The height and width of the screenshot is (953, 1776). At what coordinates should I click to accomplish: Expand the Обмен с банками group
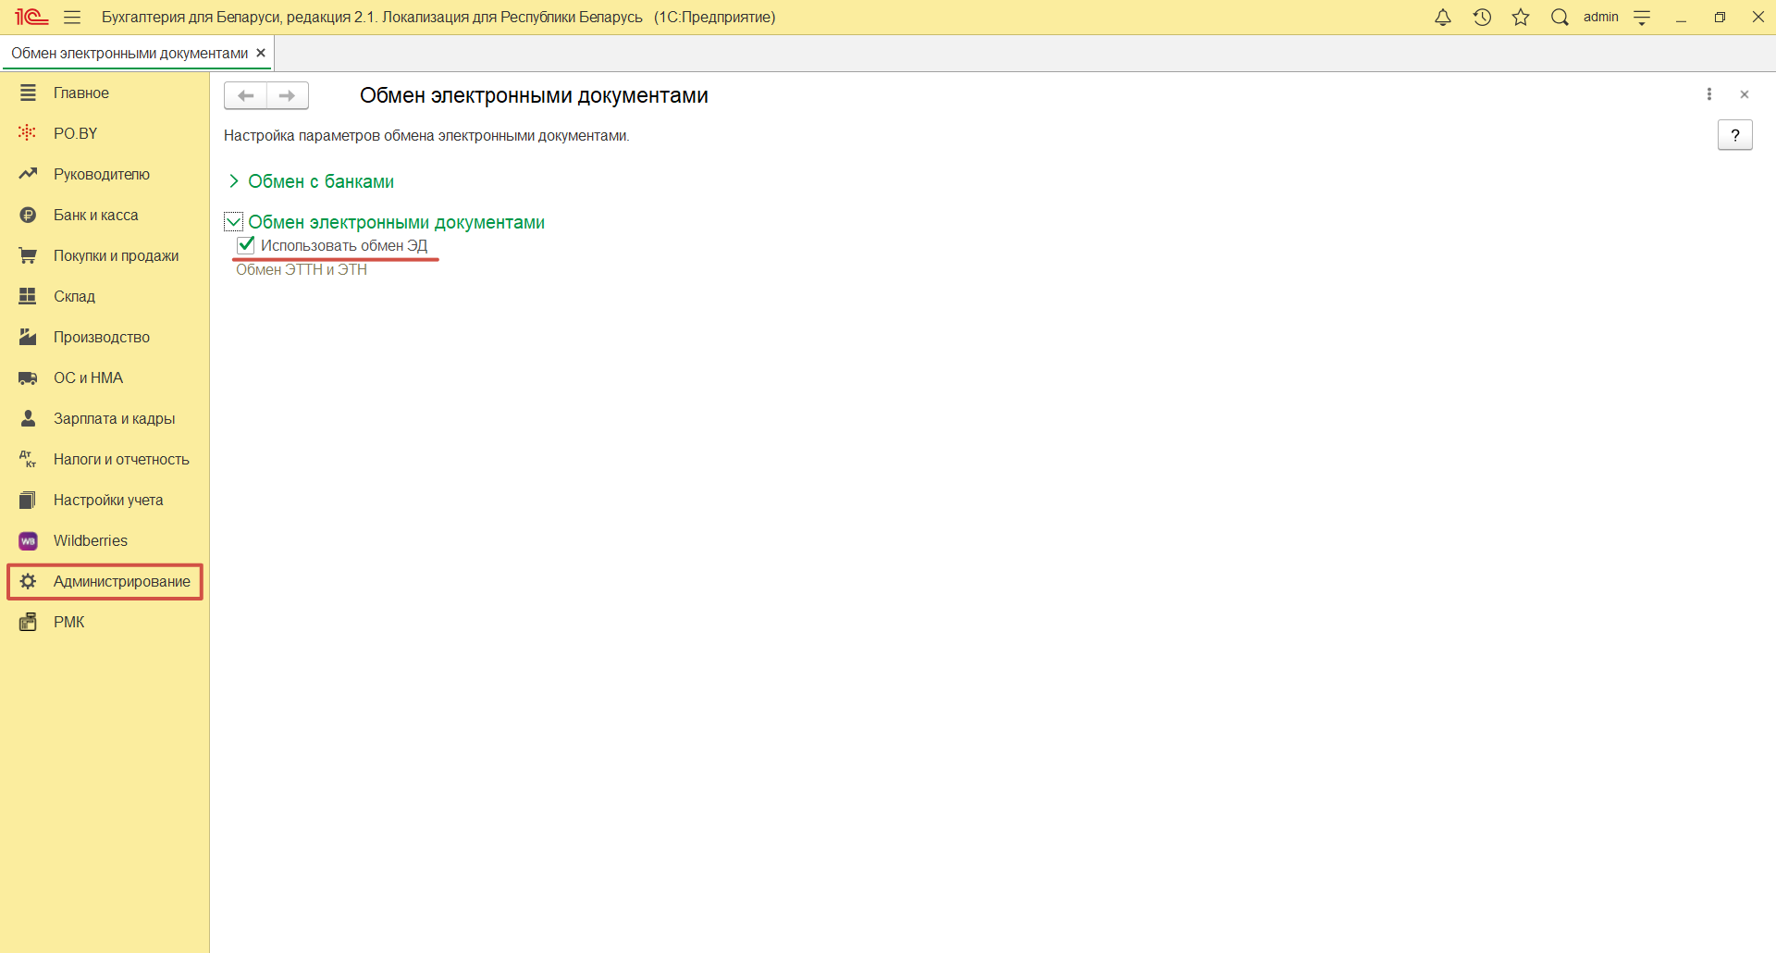point(234,181)
